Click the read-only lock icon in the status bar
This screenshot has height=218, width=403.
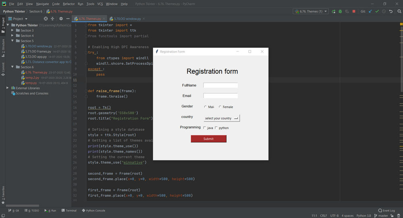click(x=392, y=216)
